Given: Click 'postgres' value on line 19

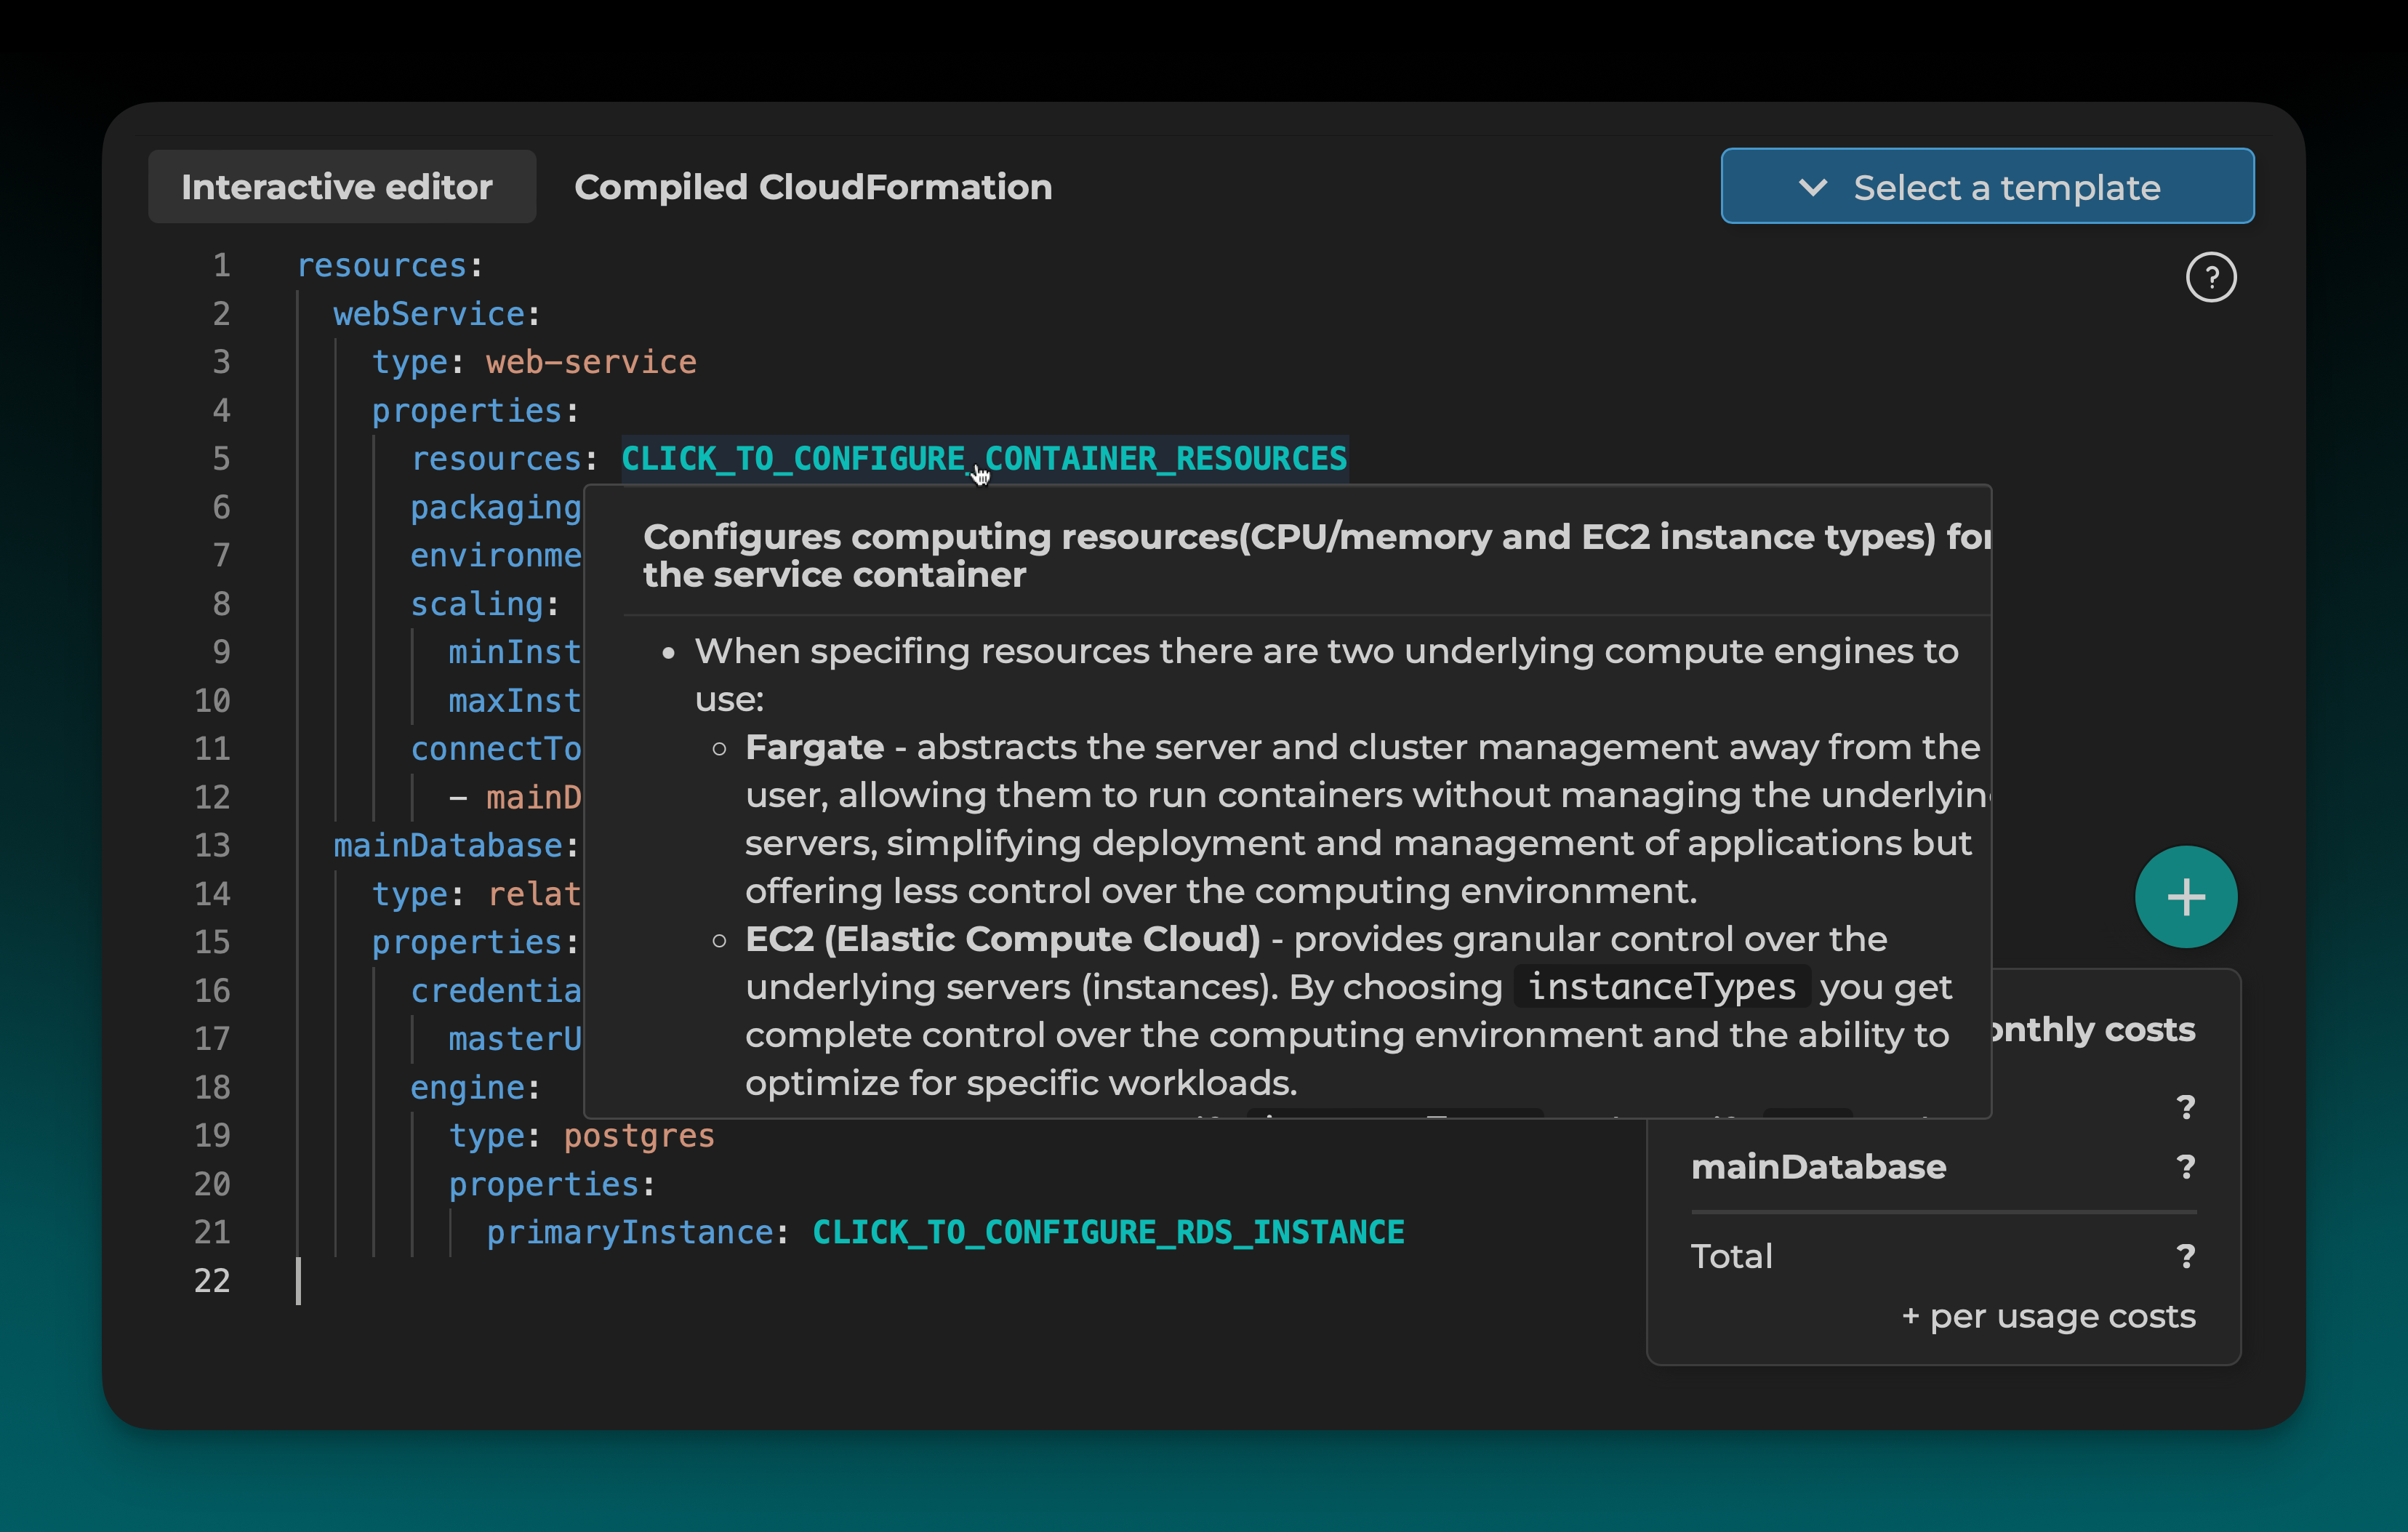Looking at the screenshot, I should [639, 1136].
